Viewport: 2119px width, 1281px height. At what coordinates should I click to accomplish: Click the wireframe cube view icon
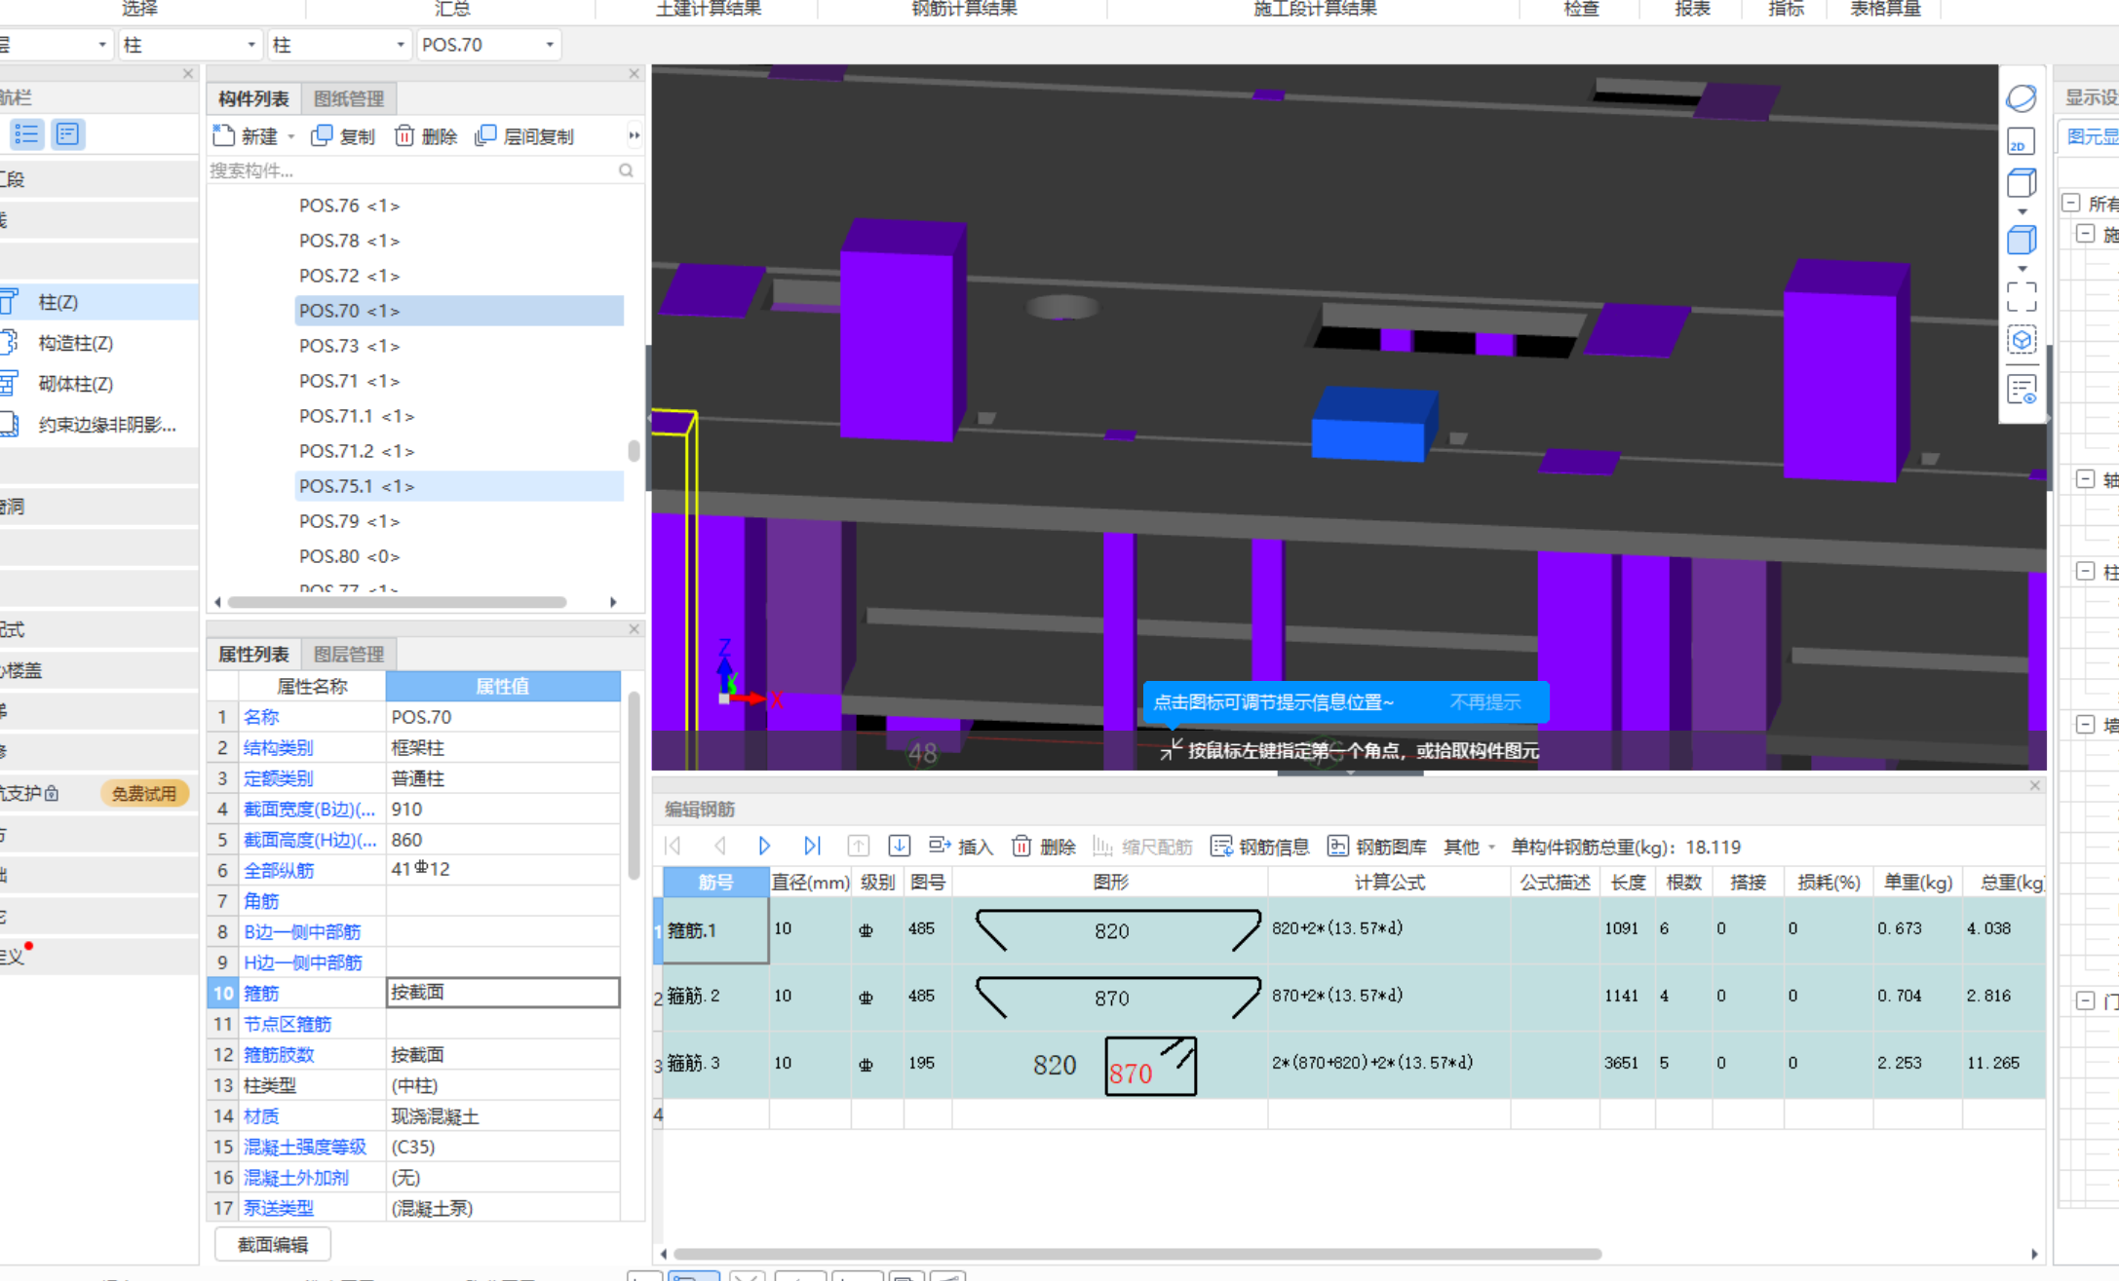coord(2022,183)
